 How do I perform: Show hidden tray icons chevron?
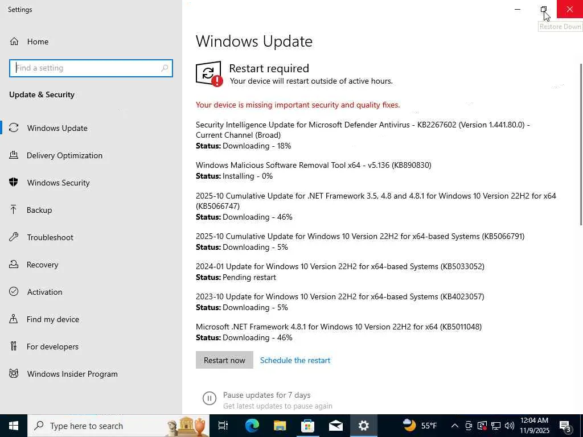pos(454,426)
